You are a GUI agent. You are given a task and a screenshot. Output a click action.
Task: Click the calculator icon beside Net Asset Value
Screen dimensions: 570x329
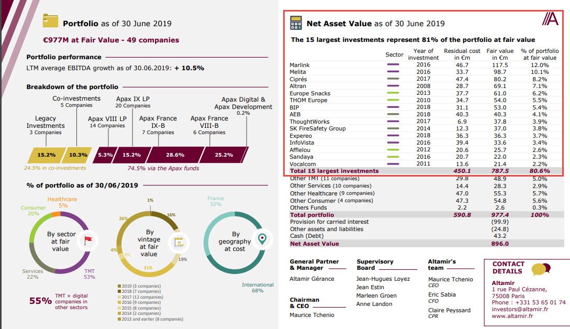pos(296,23)
